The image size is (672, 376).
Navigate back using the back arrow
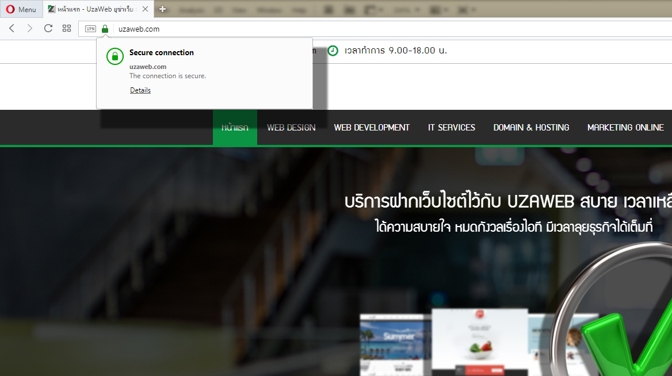12,28
